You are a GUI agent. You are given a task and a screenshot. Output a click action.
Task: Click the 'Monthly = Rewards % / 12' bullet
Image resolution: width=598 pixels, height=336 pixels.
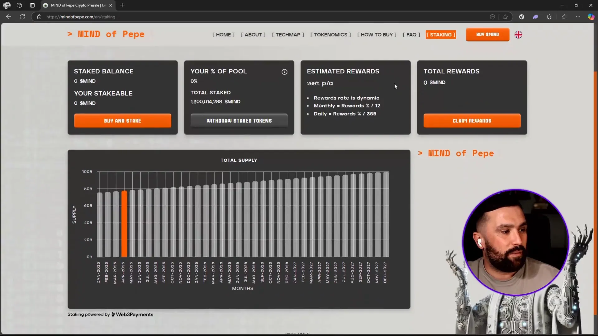[347, 106]
